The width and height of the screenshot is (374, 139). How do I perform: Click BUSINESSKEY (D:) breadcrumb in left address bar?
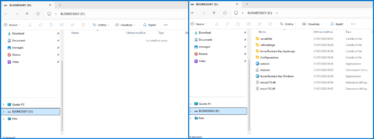click(x=73, y=14)
